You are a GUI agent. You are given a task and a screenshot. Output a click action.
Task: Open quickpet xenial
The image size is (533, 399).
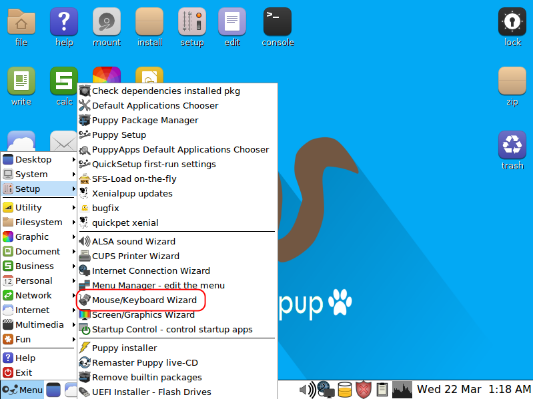pos(177,222)
